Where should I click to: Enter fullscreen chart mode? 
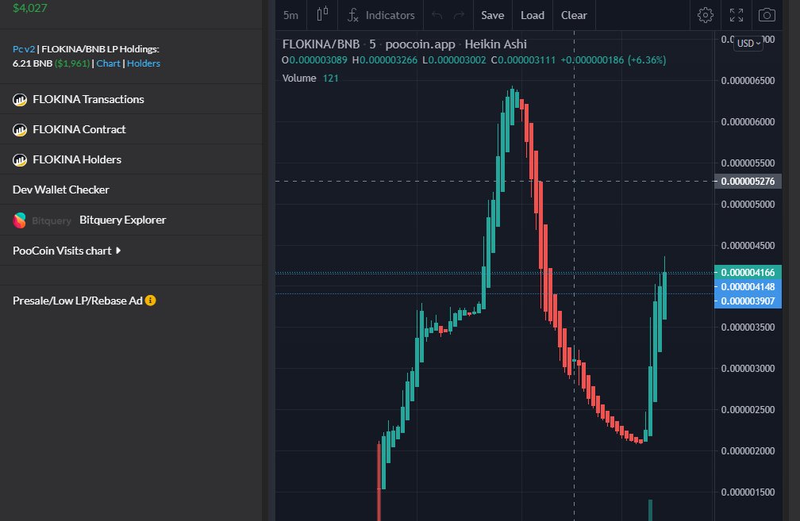(737, 15)
